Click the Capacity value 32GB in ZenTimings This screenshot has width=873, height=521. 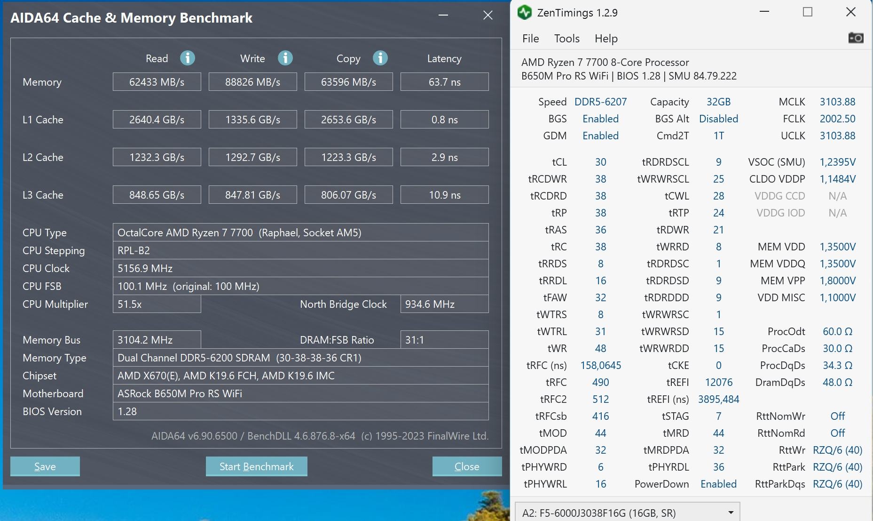pos(719,102)
